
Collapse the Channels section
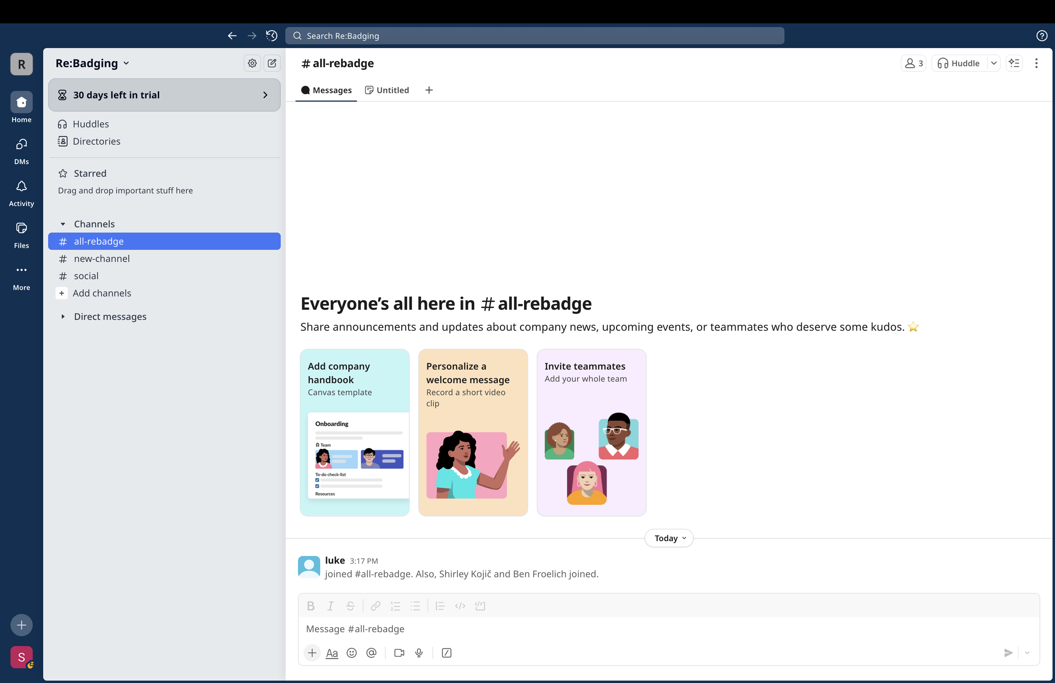(x=63, y=224)
